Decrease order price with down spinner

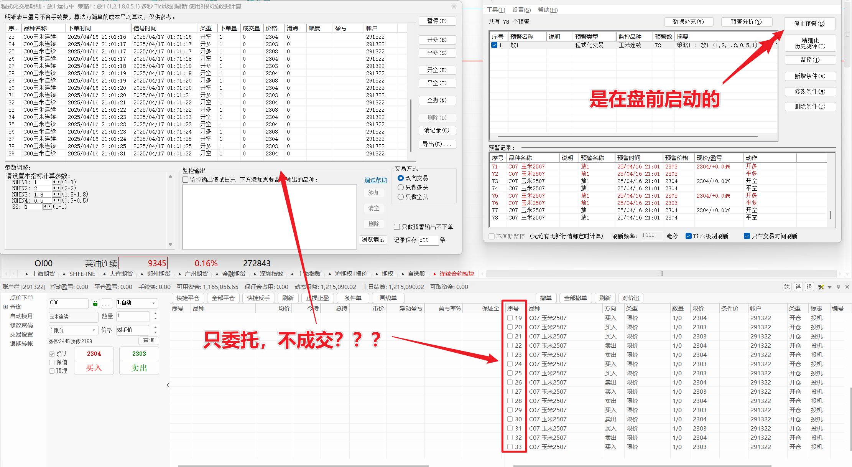155,332
